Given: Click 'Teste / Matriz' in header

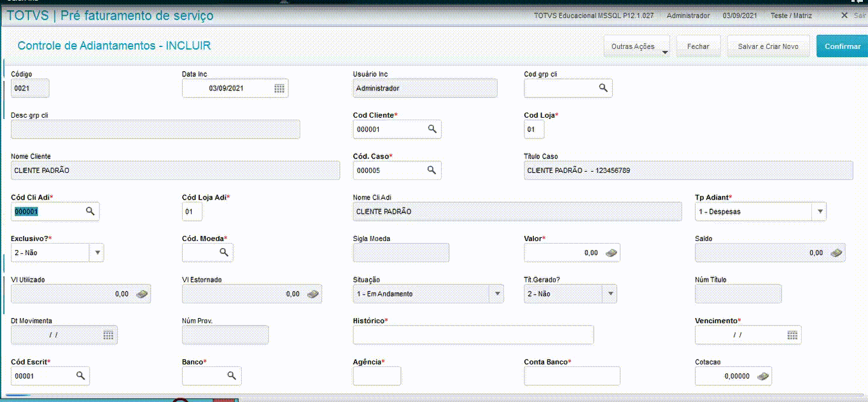Looking at the screenshot, I should (x=791, y=15).
